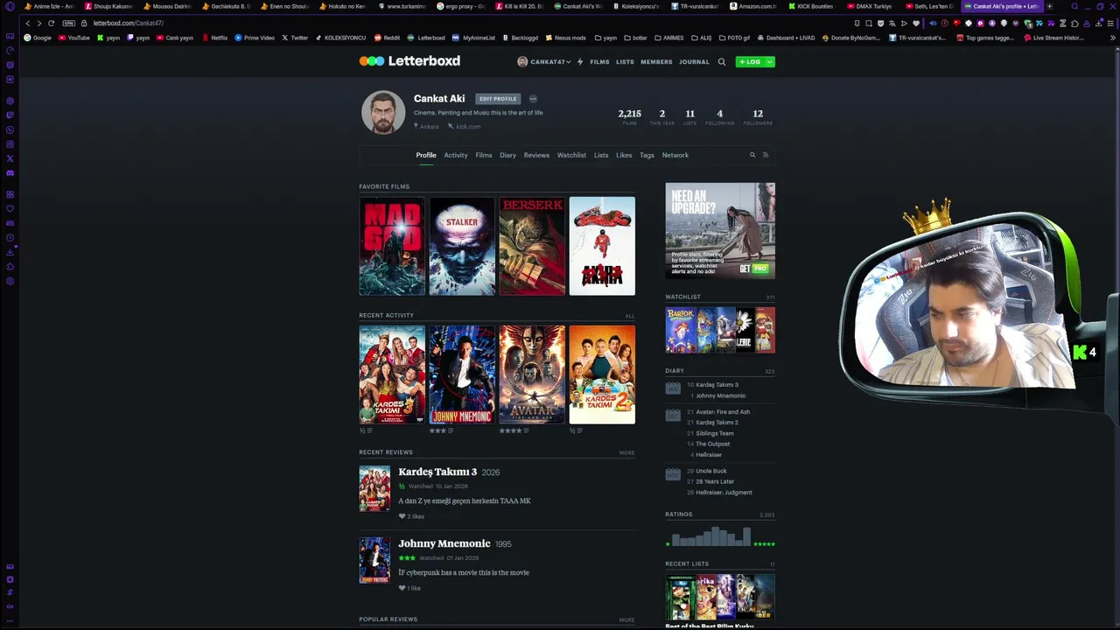The width and height of the screenshot is (1120, 630).
Task: Click the calendar icon beside Kardeş Takımı 3 diary entry
Action: click(673, 388)
